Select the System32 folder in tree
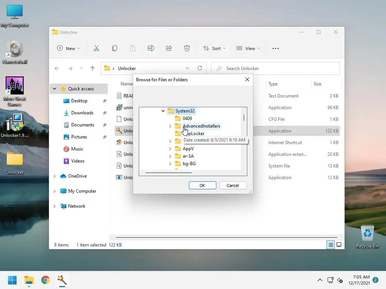Viewport: 386px width, 289px height. click(x=181, y=111)
